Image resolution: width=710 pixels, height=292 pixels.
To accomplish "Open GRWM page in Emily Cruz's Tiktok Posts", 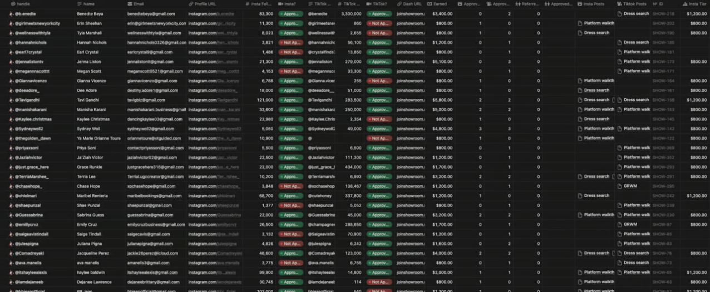I will click(x=628, y=224).
